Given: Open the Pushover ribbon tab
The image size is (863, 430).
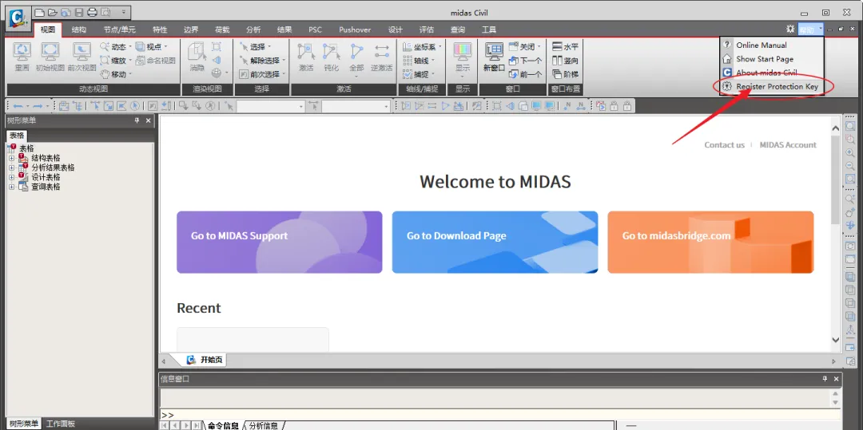Looking at the screenshot, I should (355, 30).
